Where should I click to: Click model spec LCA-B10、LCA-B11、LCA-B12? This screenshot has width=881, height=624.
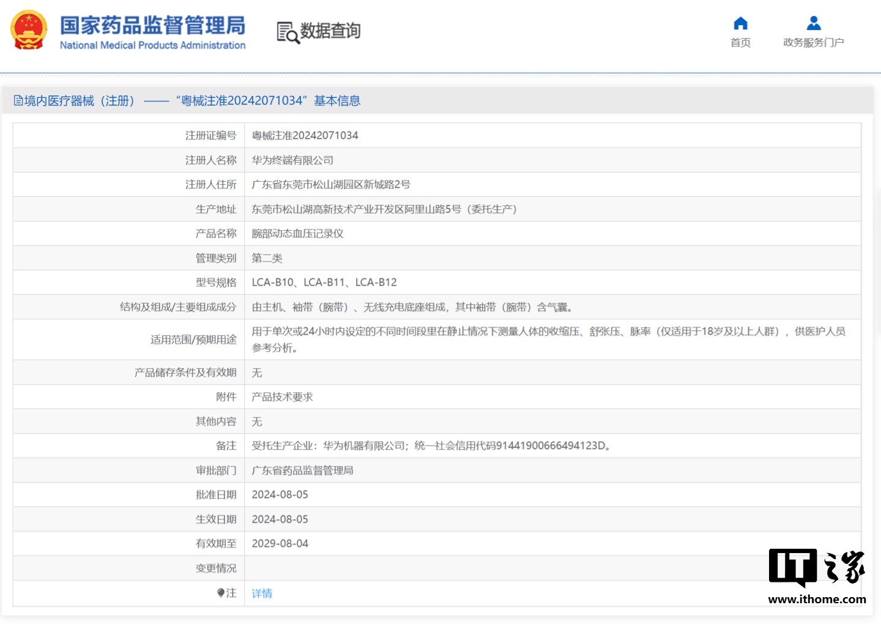click(x=324, y=283)
